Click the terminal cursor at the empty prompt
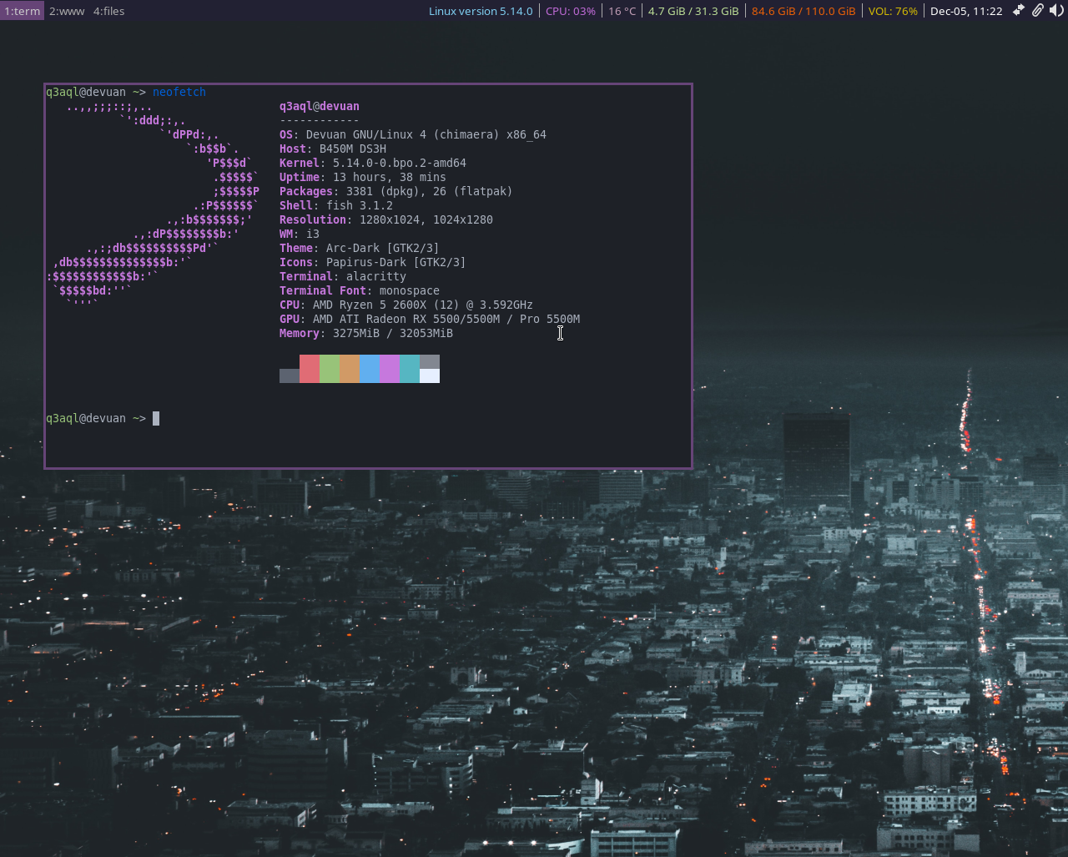Viewport: 1068px width, 857px height. tap(156, 418)
